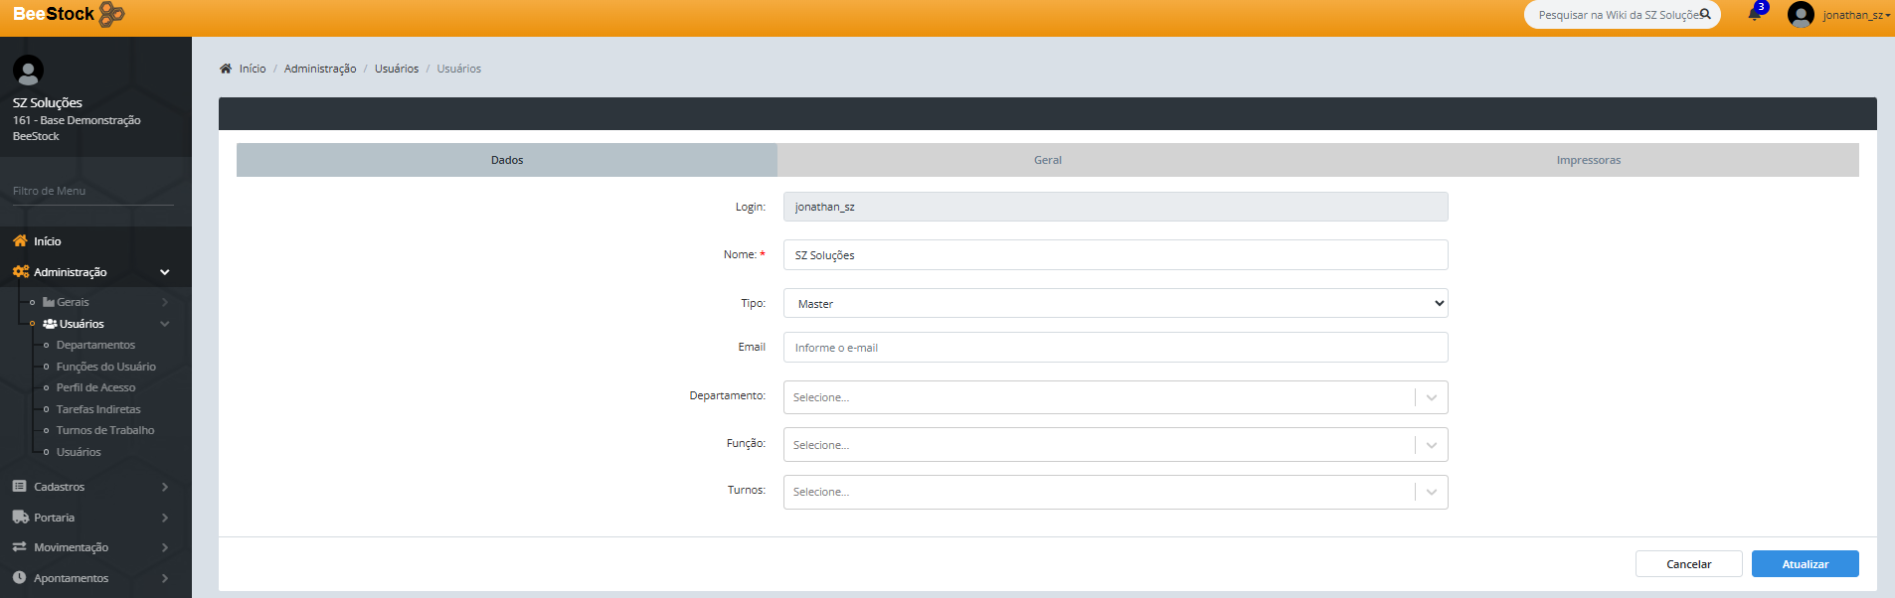
Task: Open the Turnos select dropdown
Action: pos(1099,493)
